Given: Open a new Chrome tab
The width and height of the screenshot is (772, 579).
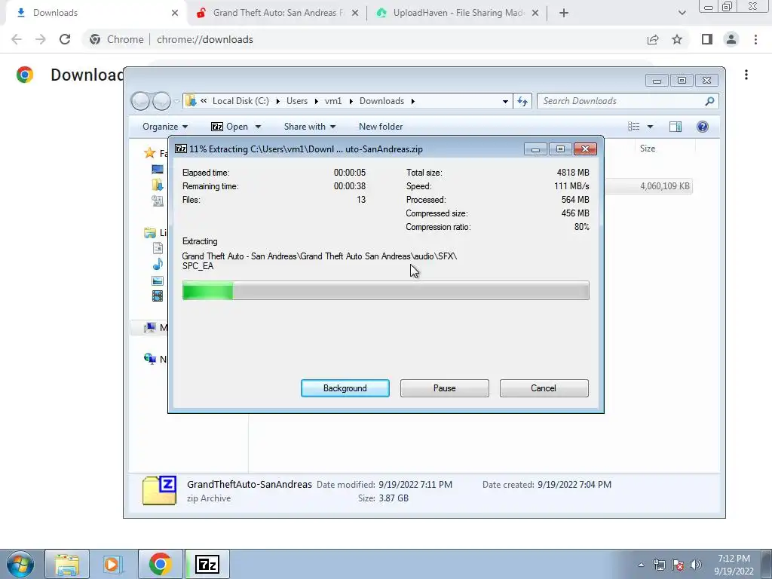Looking at the screenshot, I should (x=564, y=13).
